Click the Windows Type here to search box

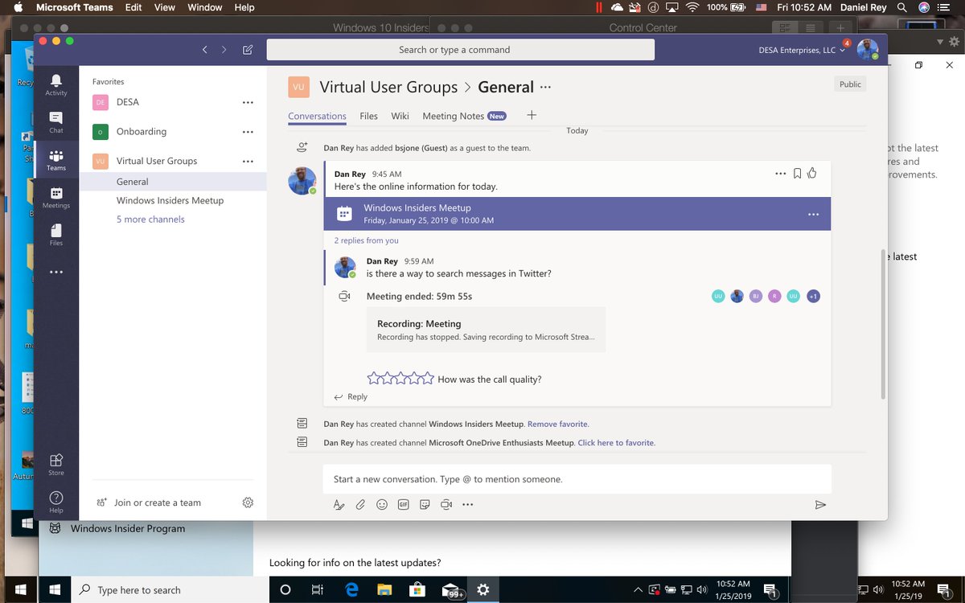point(170,589)
